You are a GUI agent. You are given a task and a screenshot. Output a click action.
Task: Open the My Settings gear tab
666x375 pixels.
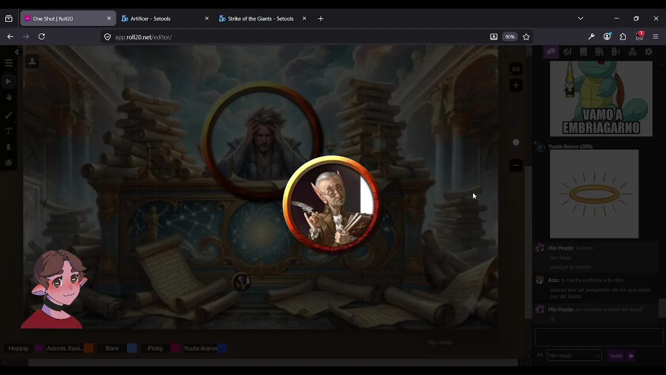point(649,52)
